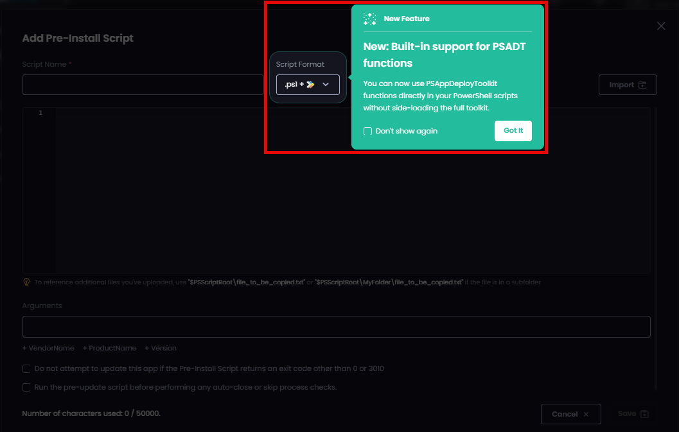Screen dimensions: 679x432
Task: Insert the + VendorName argument token
Action: [48, 348]
